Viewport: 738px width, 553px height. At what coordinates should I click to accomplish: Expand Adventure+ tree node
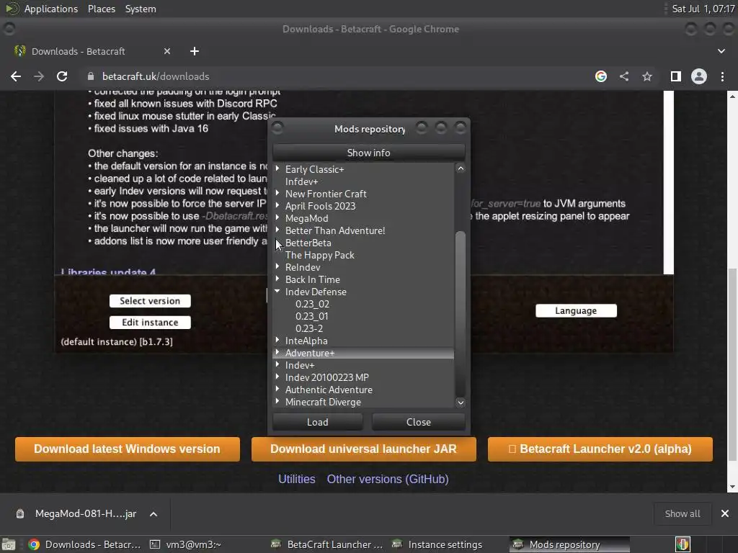coord(277,351)
